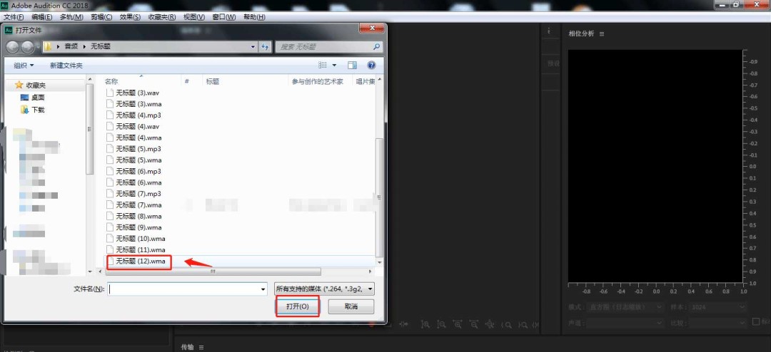Click the file list horizontal scrollbar
The width and height of the screenshot is (771, 352).
click(x=214, y=271)
